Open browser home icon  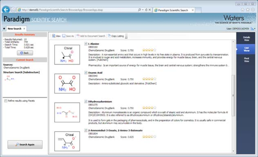pyautogui.click(x=243, y=10)
